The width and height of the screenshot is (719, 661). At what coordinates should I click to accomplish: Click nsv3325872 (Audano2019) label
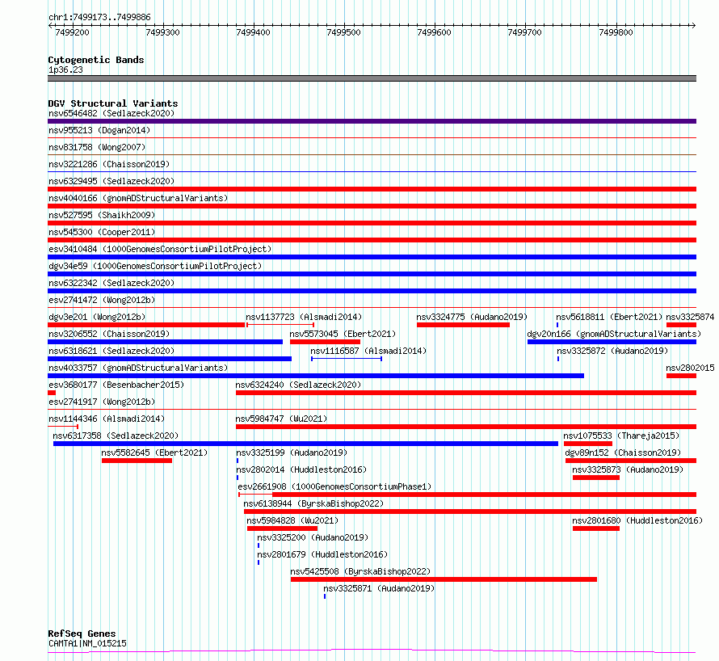[612, 351]
